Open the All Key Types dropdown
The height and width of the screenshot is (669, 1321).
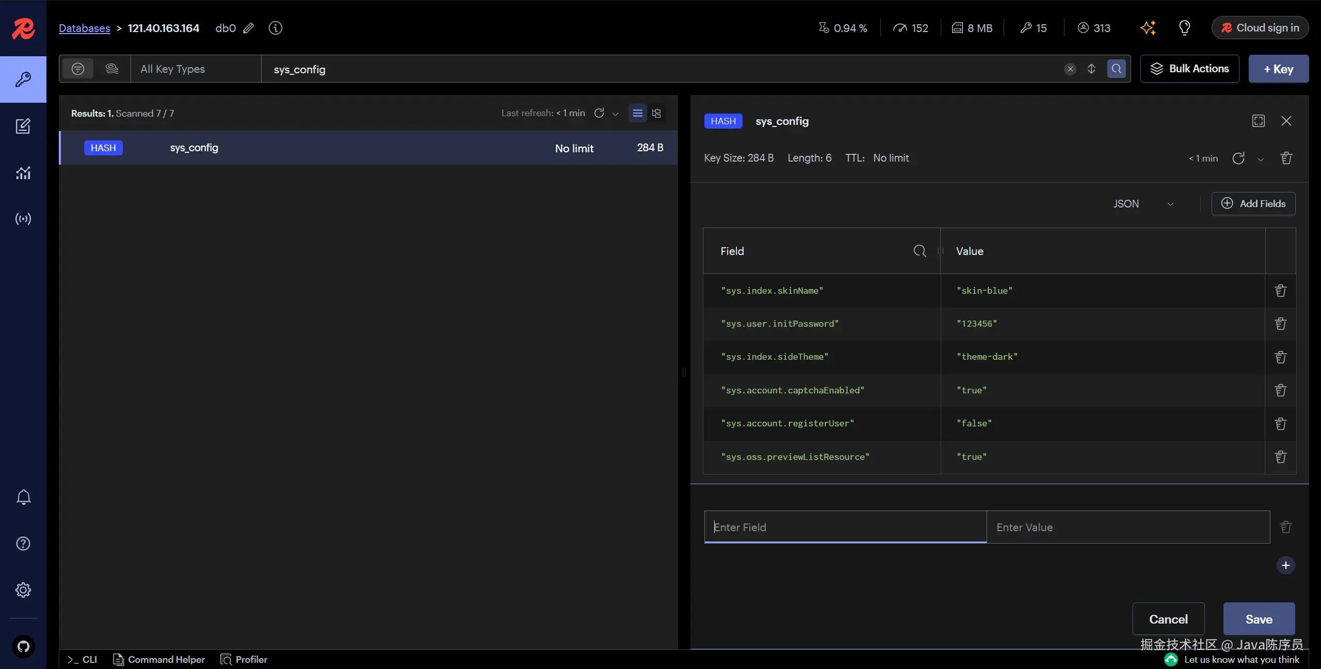point(196,69)
